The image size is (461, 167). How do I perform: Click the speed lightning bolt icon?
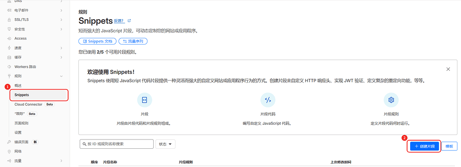(9, 48)
